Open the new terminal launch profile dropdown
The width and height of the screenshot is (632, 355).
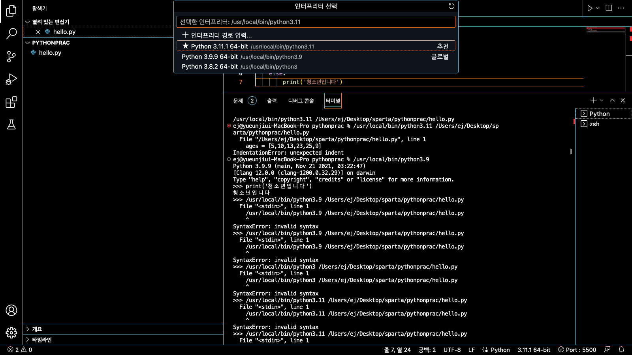[602, 100]
